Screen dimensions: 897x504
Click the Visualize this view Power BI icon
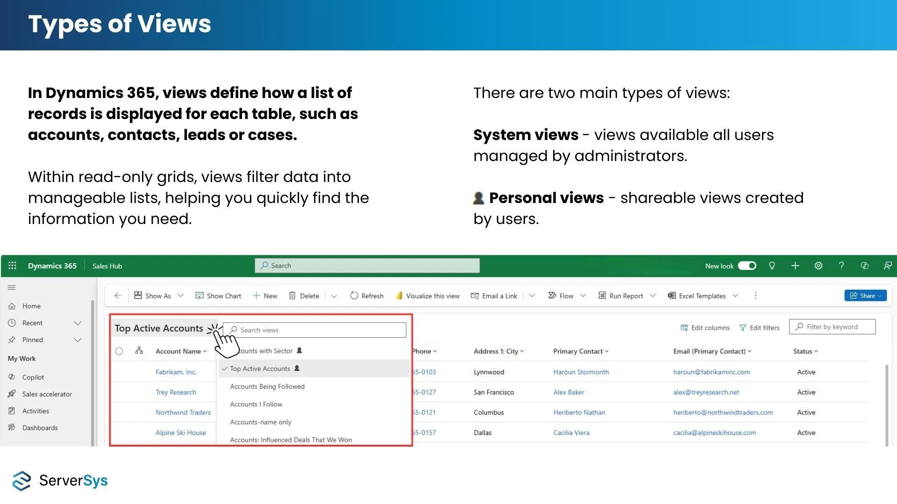399,295
